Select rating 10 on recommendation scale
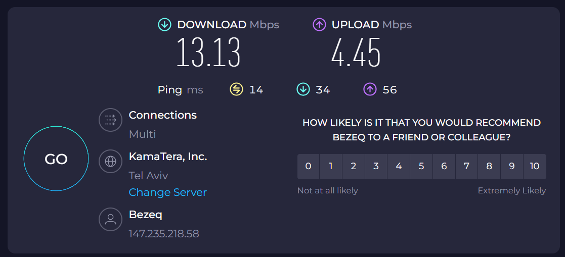 (535, 167)
